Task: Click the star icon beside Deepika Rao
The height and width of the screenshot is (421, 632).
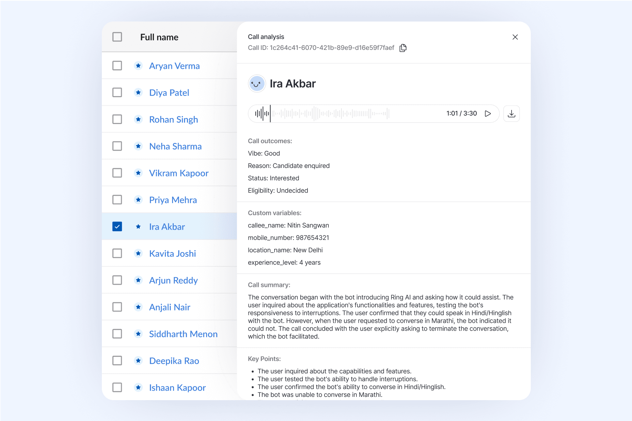Action: click(x=138, y=361)
